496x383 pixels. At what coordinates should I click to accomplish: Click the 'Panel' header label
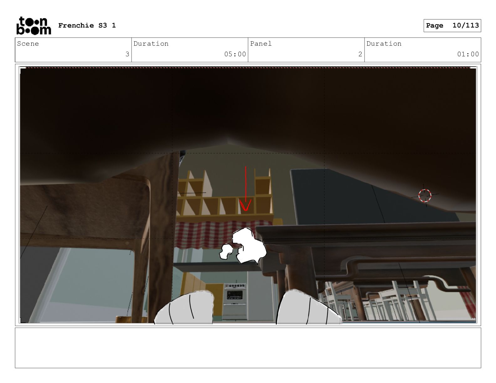[x=261, y=44]
